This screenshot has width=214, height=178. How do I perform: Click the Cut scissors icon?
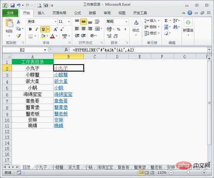(18, 22)
